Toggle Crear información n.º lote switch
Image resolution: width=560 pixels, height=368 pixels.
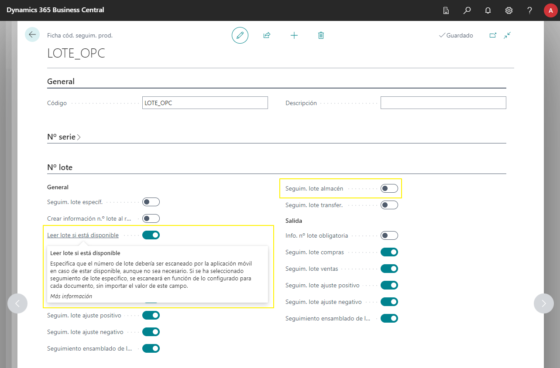pyautogui.click(x=151, y=218)
